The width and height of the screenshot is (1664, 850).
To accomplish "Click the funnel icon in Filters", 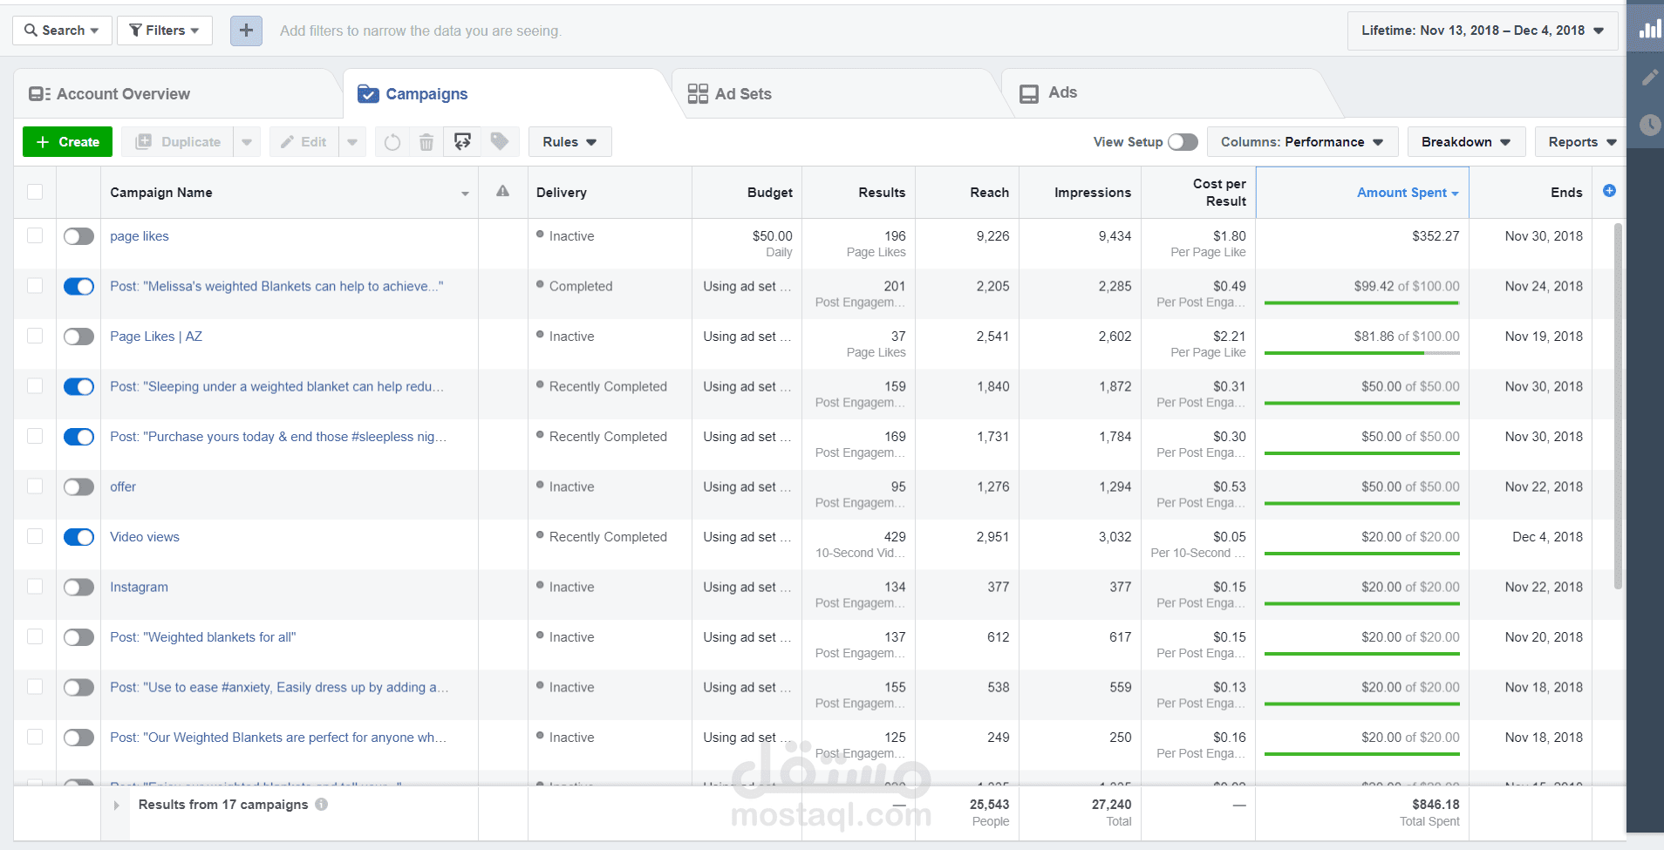I will (135, 31).
